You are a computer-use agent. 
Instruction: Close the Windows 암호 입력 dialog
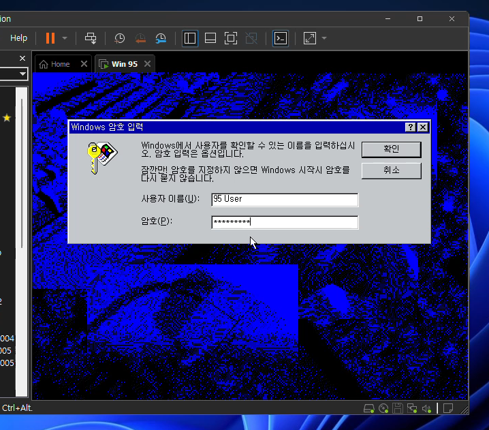[x=423, y=127]
